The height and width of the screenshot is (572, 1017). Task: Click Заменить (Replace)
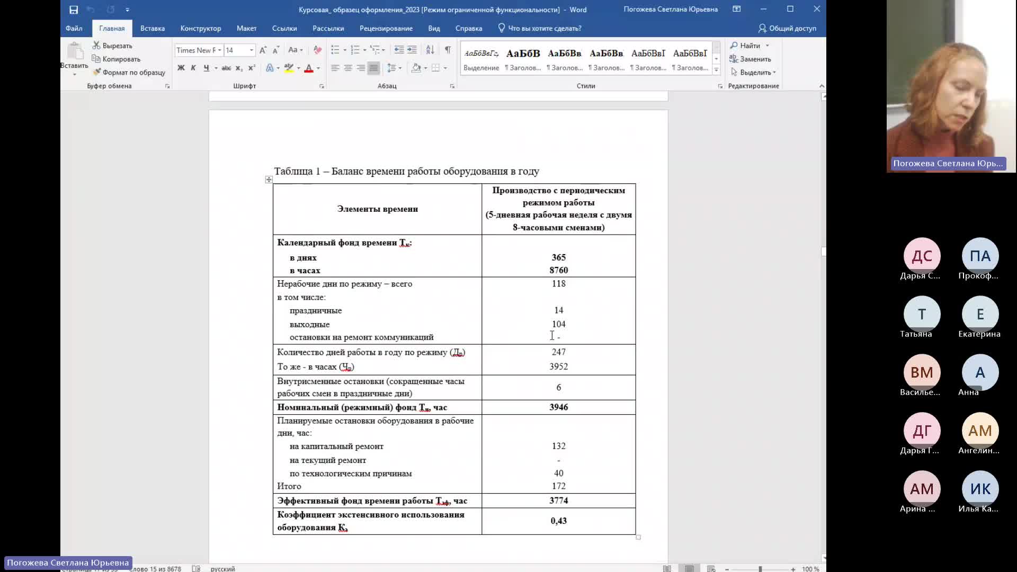click(750, 59)
